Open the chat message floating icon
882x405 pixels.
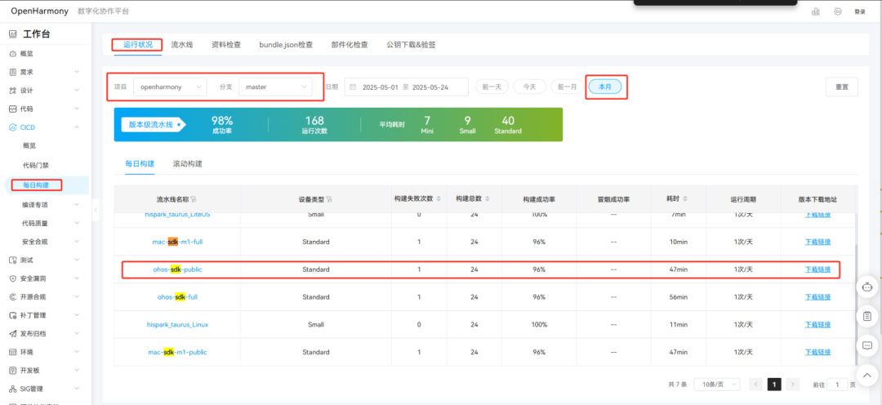click(x=866, y=345)
